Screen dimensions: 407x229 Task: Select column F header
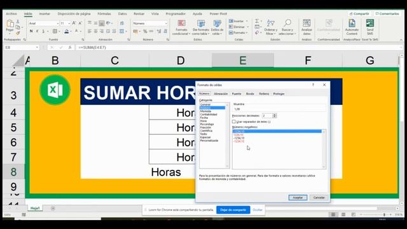[308, 60]
